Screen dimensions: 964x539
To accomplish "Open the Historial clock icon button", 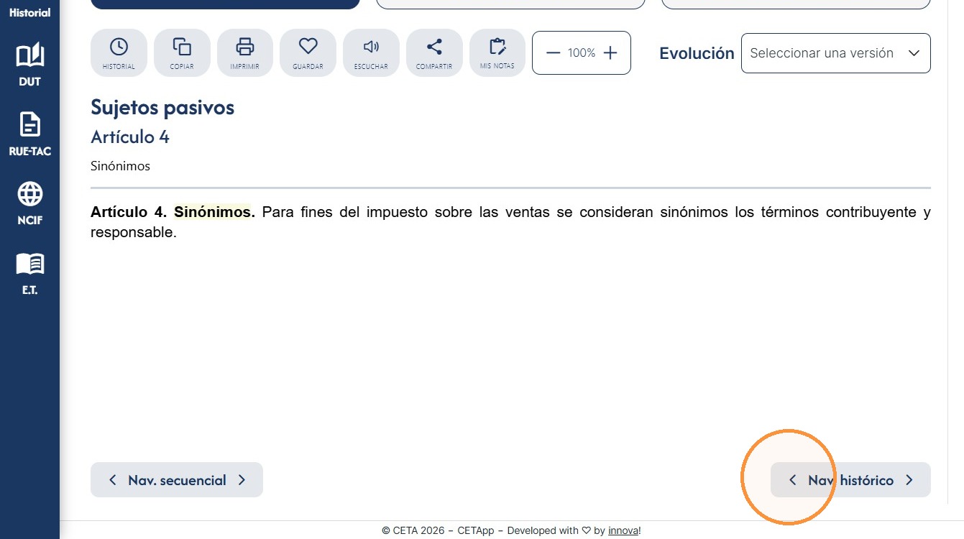I will point(119,52).
